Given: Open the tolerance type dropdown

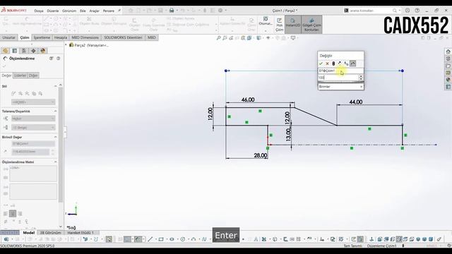Looking at the screenshot, I should pyautogui.click(x=33, y=119).
